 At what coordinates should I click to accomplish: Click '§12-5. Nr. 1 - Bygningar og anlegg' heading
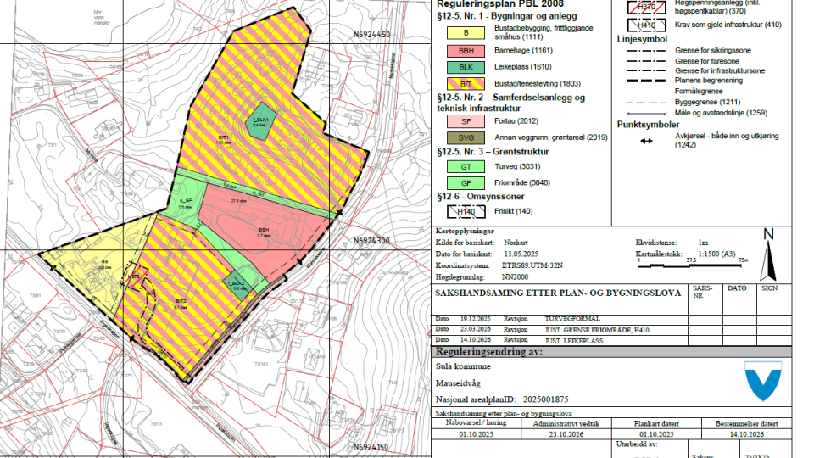pos(507,16)
